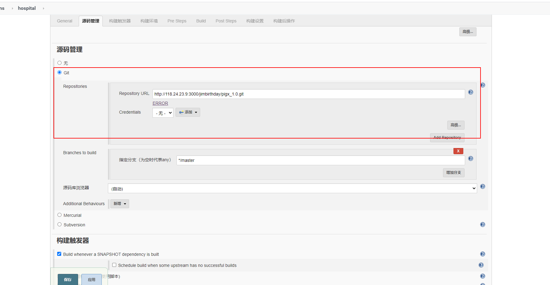Image resolution: width=550 pixels, height=285 pixels.
Task: Open the 添加 credentials dropdown button
Action: (x=188, y=112)
